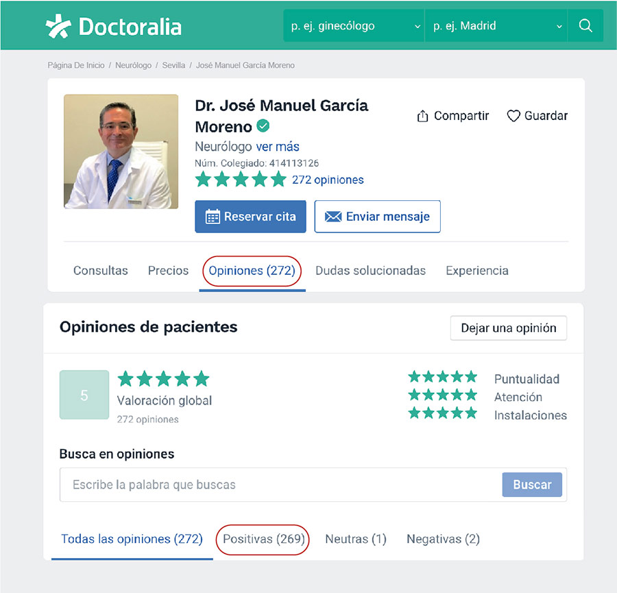Click the search magnifier icon in header

pos(585,25)
